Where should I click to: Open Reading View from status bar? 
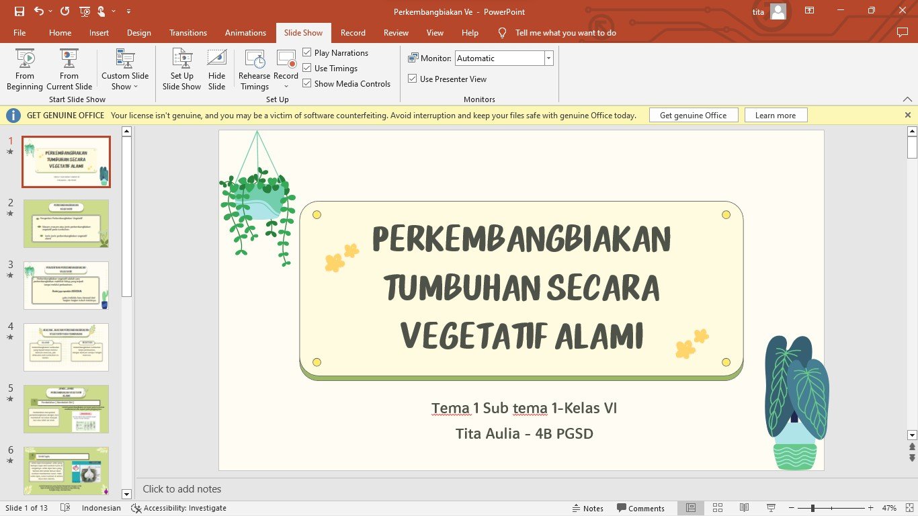pyautogui.click(x=744, y=508)
